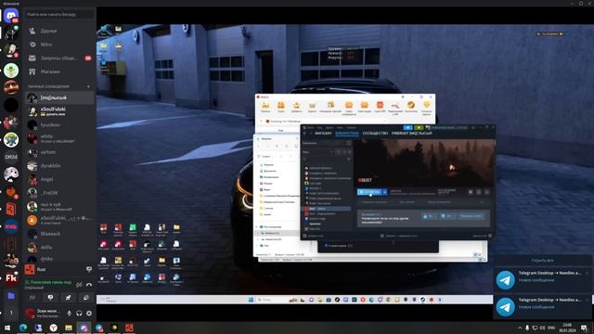Viewport: 594px width, 334px height.
Task: Open Microsoft Edge from taskbar
Action: pos(23,328)
